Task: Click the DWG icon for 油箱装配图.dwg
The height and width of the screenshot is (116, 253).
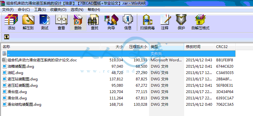Action: point(5,66)
